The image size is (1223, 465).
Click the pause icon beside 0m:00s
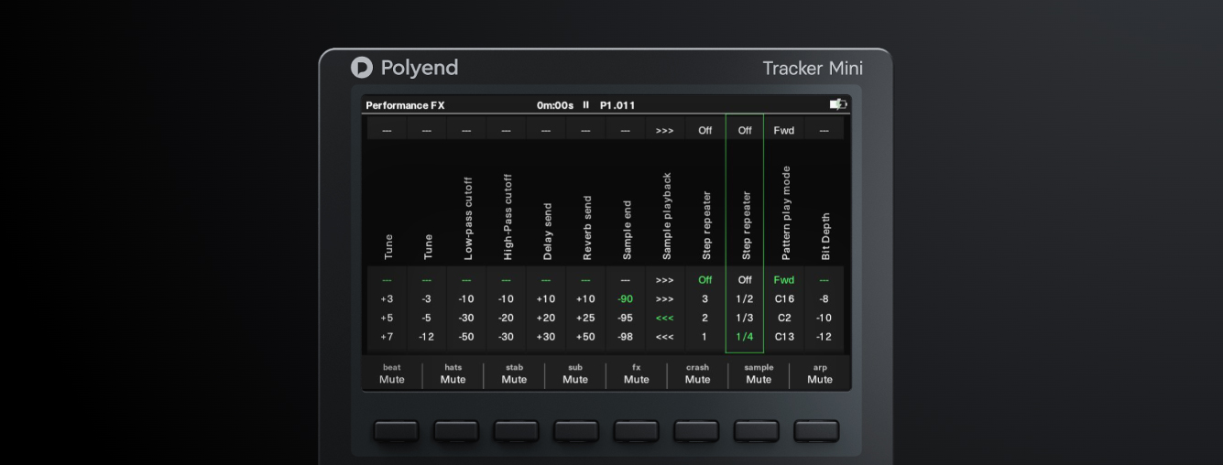click(586, 104)
